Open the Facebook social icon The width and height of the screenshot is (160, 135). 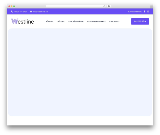(144, 11)
